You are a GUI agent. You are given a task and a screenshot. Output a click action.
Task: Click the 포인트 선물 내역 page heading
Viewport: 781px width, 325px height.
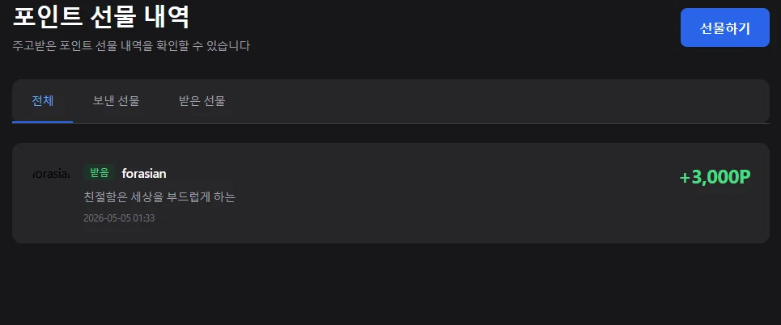pyautogui.click(x=100, y=18)
